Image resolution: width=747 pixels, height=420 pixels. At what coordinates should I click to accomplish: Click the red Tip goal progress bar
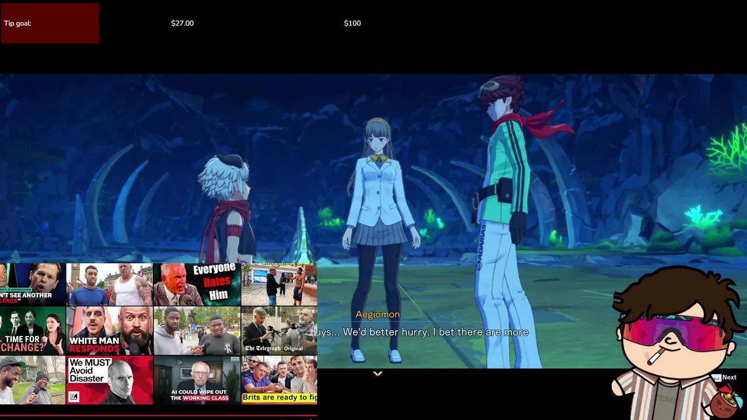pos(50,23)
